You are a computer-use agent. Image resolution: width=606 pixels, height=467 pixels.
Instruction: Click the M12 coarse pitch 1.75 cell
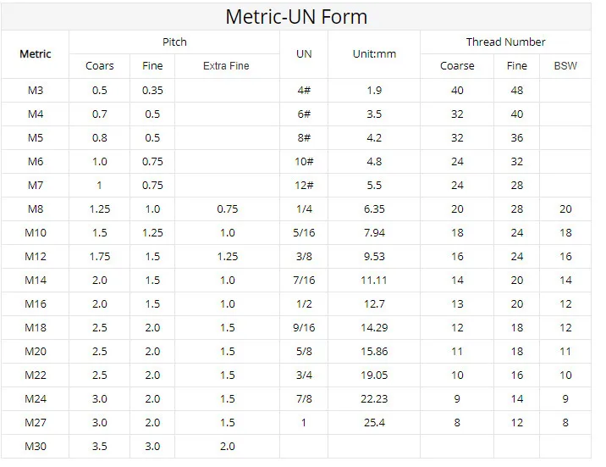[100, 257]
